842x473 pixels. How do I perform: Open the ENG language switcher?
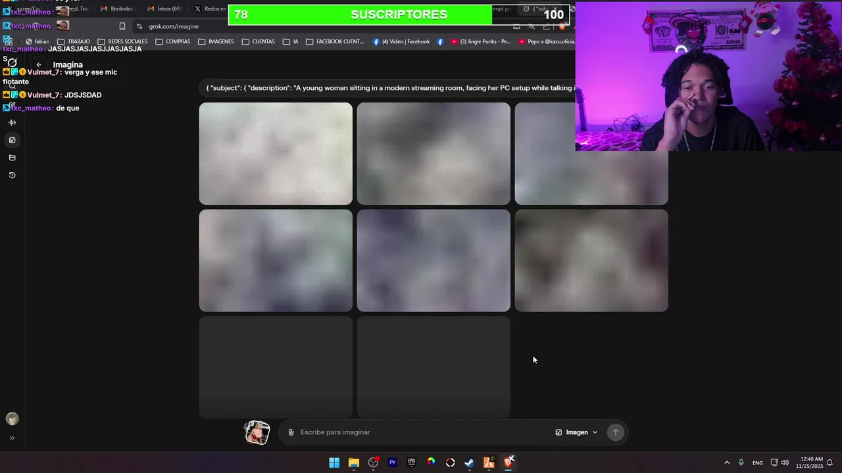click(758, 462)
